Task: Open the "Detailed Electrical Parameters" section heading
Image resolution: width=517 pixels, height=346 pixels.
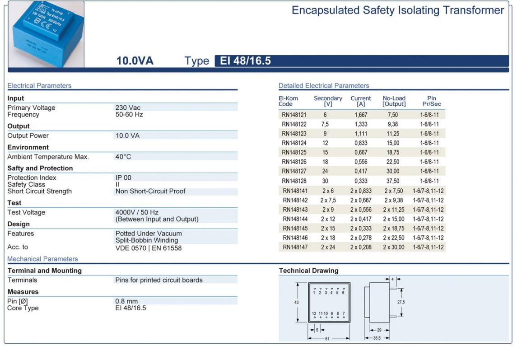Action: (x=324, y=85)
